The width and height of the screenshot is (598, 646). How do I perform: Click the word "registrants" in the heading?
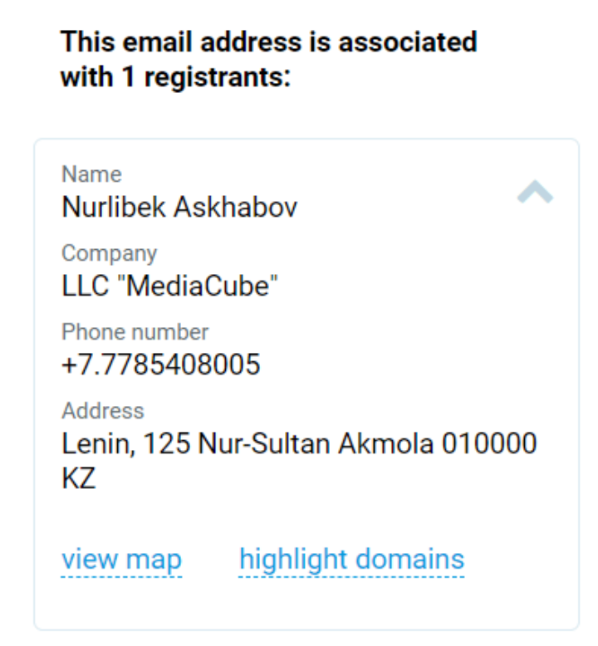218,78
